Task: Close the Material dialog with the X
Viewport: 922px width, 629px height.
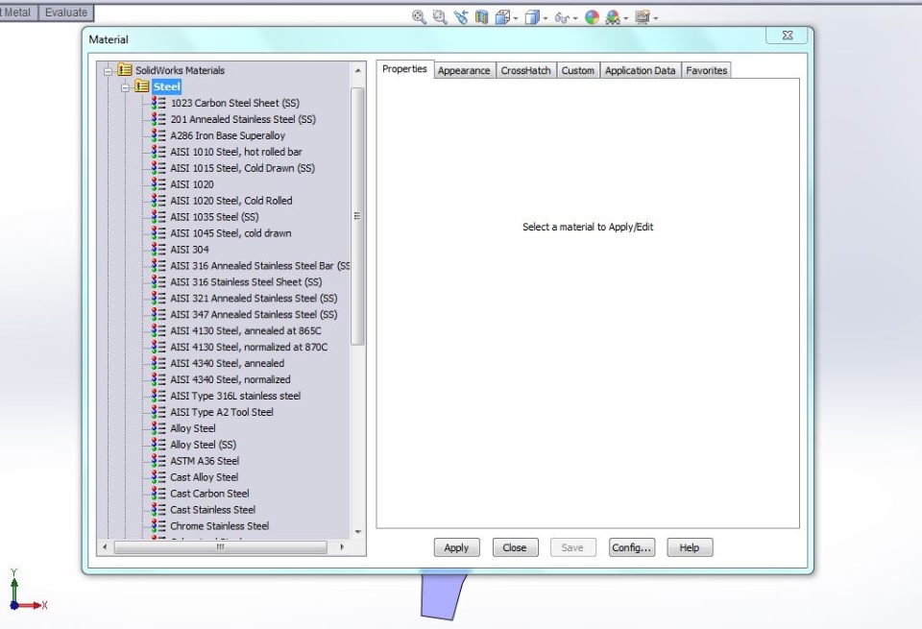Action: (x=788, y=36)
